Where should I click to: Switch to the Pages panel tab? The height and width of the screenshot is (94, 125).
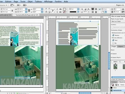(114, 46)
